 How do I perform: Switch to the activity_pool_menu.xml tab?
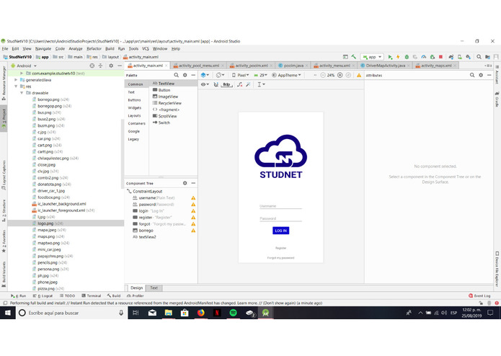point(199,66)
